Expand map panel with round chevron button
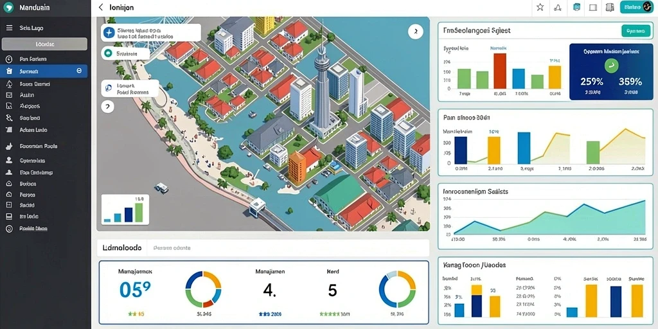This screenshot has width=658, height=329. (416, 31)
